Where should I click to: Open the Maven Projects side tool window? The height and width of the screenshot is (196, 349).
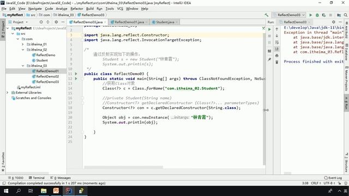pyautogui.click(x=347, y=78)
